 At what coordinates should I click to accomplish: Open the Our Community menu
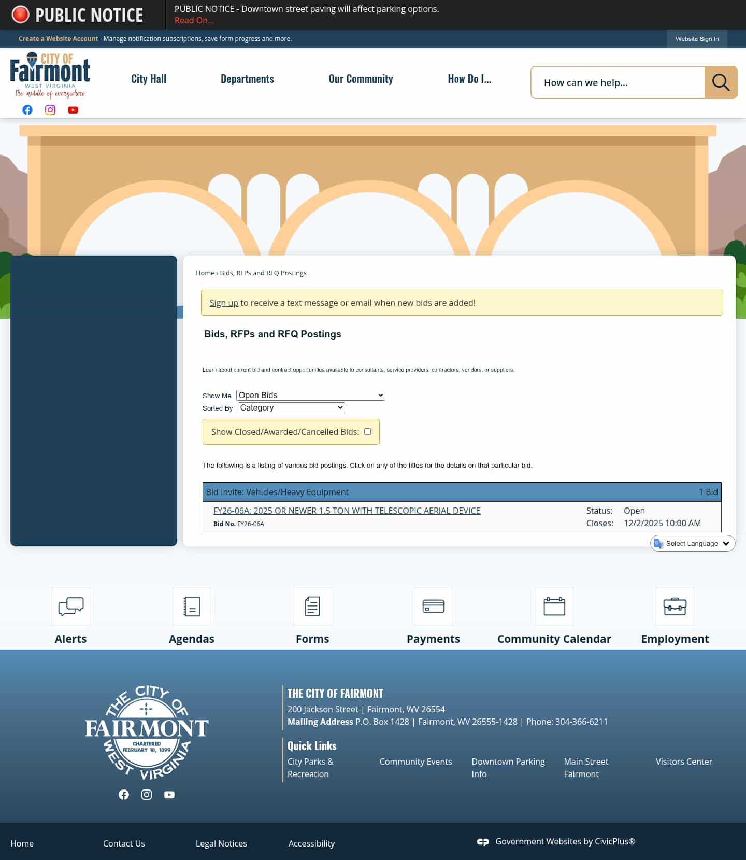361,79
